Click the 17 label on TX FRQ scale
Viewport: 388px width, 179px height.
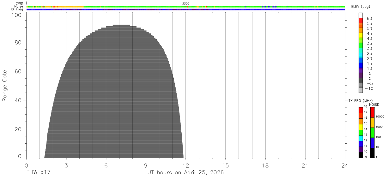pos(366,112)
